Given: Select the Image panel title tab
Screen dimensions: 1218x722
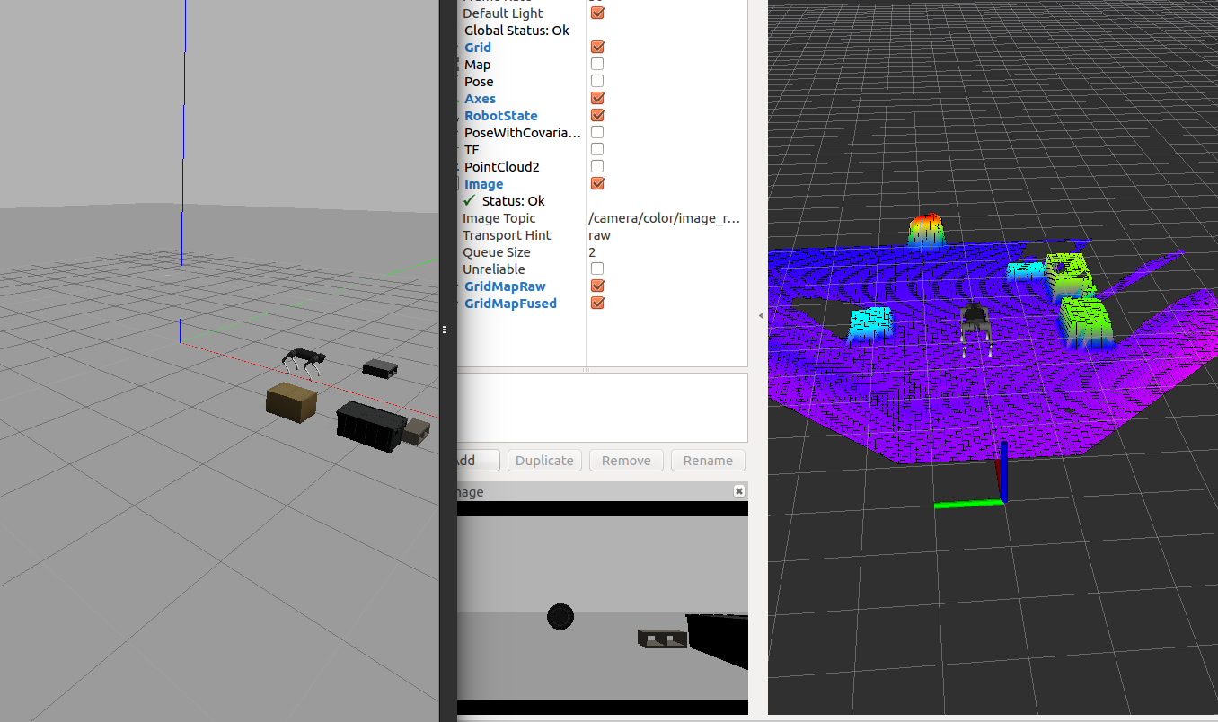Looking at the screenshot, I should 467,492.
